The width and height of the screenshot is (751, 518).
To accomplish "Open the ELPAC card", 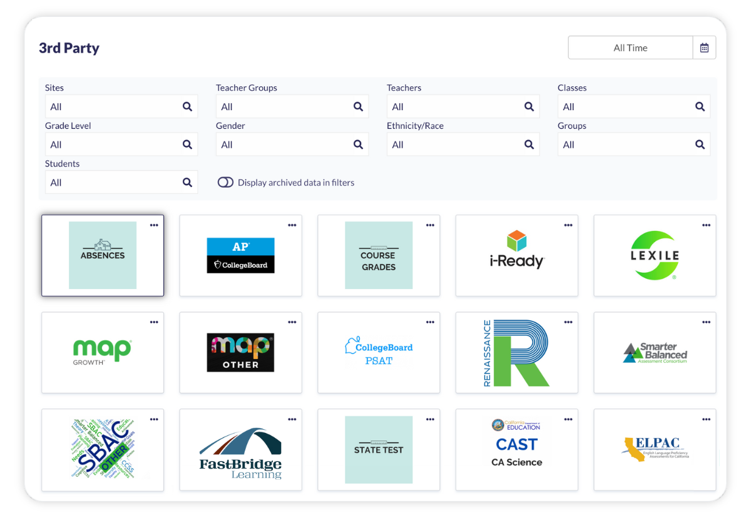I will 655,450.
